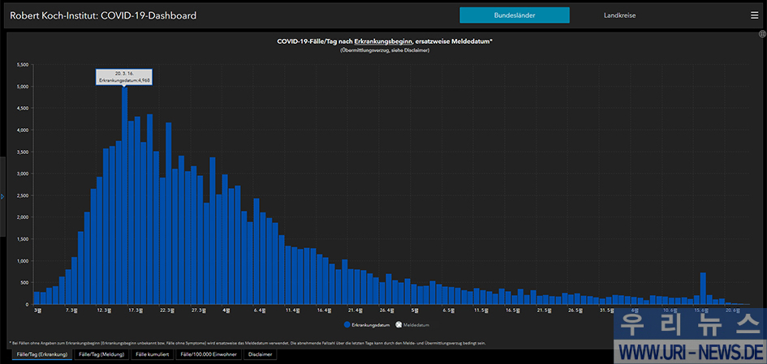Viewport: 767px width, 364px height.
Task: Click the highlighted peak bar under the tooltip
Action: (125, 195)
